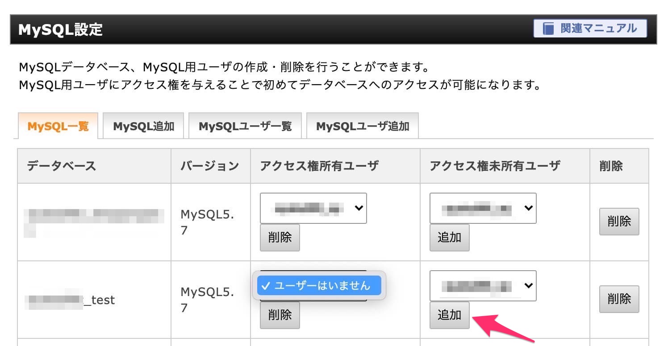
Task: Click the MySQL5.7 version in _test row
Action: coord(208,300)
